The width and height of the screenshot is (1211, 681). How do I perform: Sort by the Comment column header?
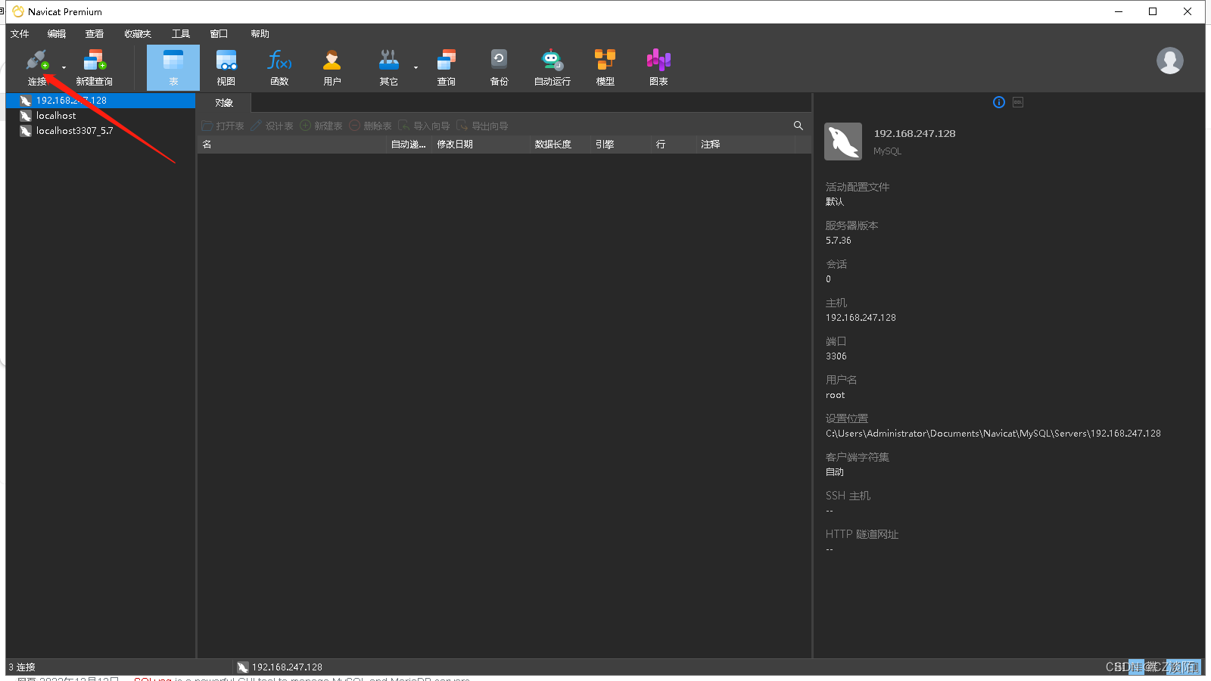(x=746, y=145)
